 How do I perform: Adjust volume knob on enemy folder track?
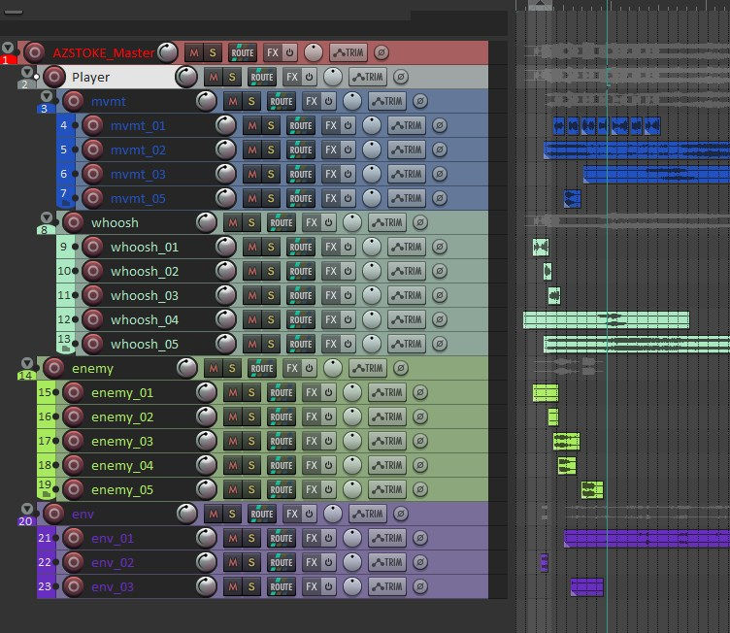[187, 368]
